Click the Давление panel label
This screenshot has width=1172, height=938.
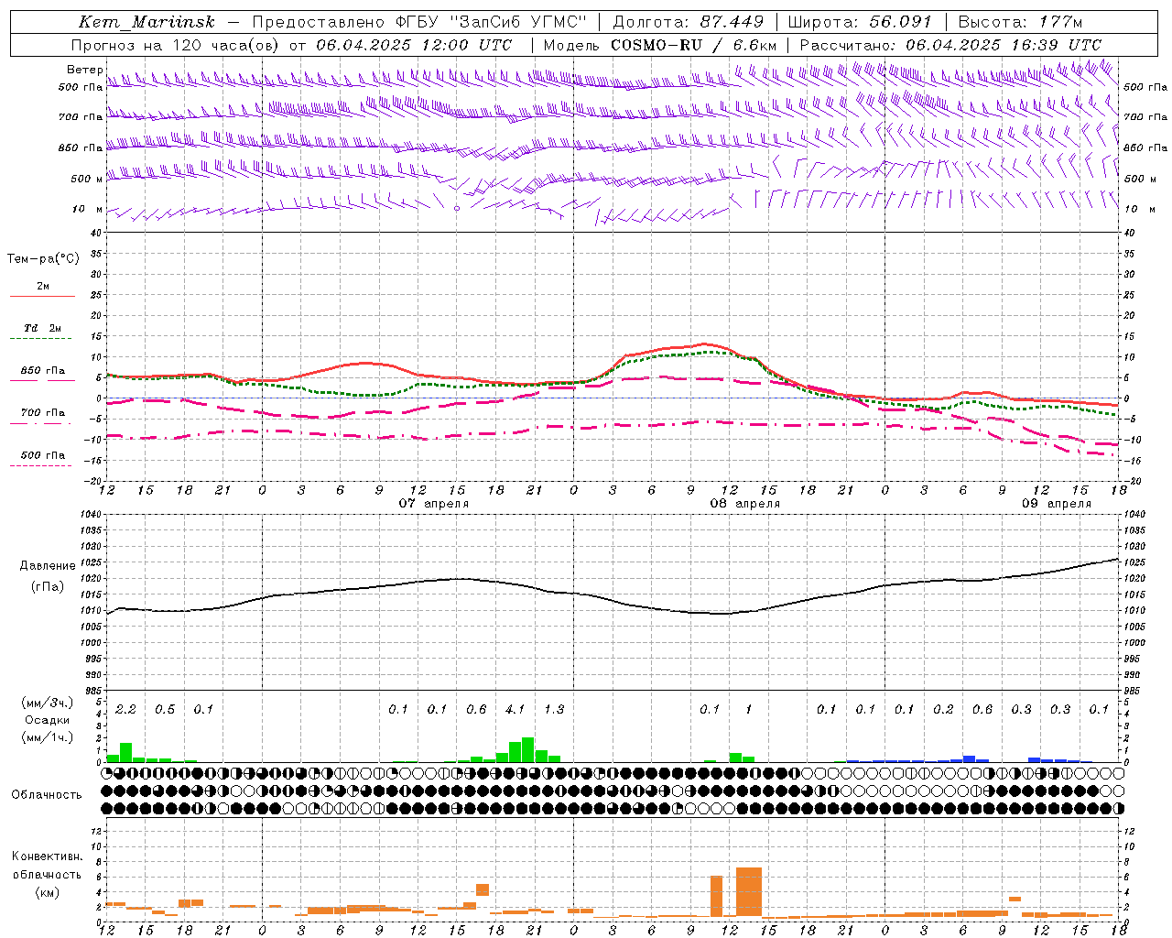pos(48,566)
